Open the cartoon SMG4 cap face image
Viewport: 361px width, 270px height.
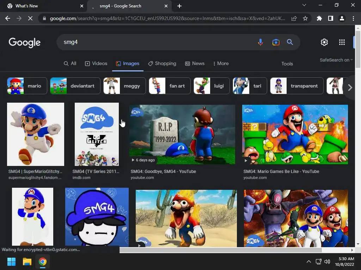97,217
